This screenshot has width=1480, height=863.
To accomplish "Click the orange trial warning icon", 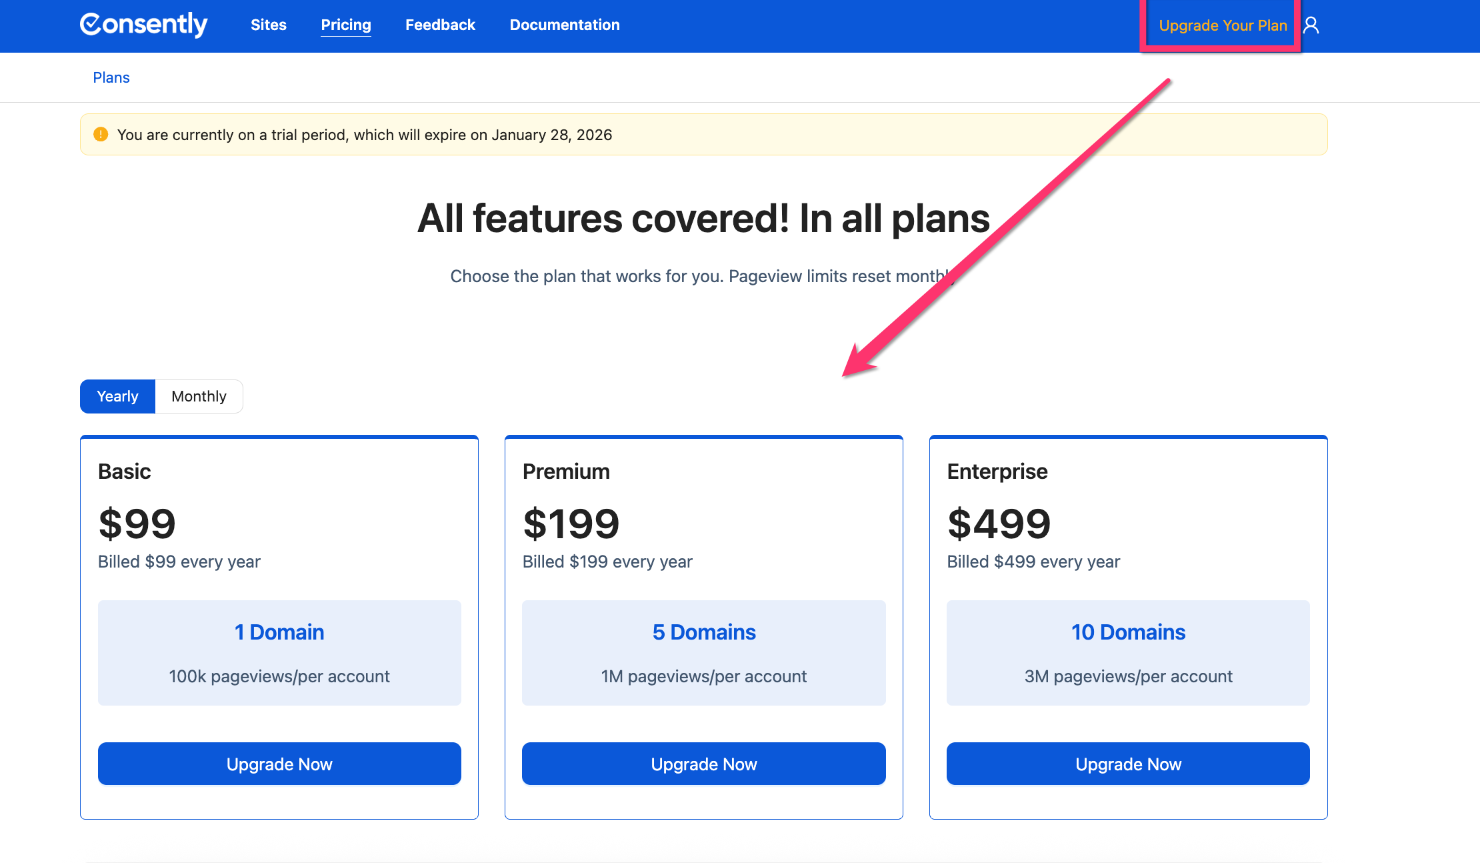I will [x=101, y=135].
